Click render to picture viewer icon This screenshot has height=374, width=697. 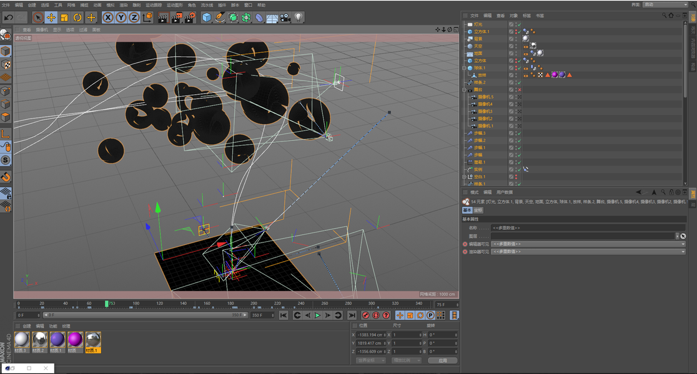(x=177, y=17)
